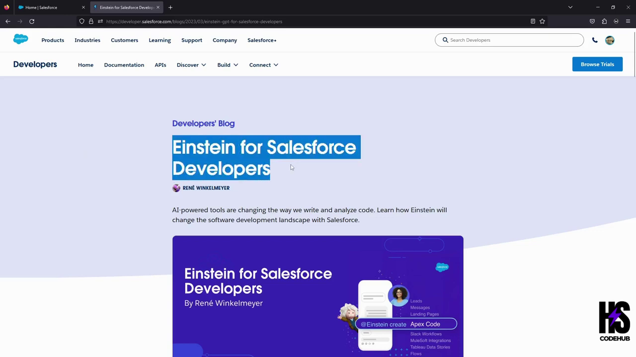Open the APIs link
636x357 pixels.
pyautogui.click(x=160, y=65)
